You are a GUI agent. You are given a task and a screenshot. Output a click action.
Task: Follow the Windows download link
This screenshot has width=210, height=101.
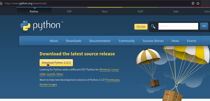[105, 70]
